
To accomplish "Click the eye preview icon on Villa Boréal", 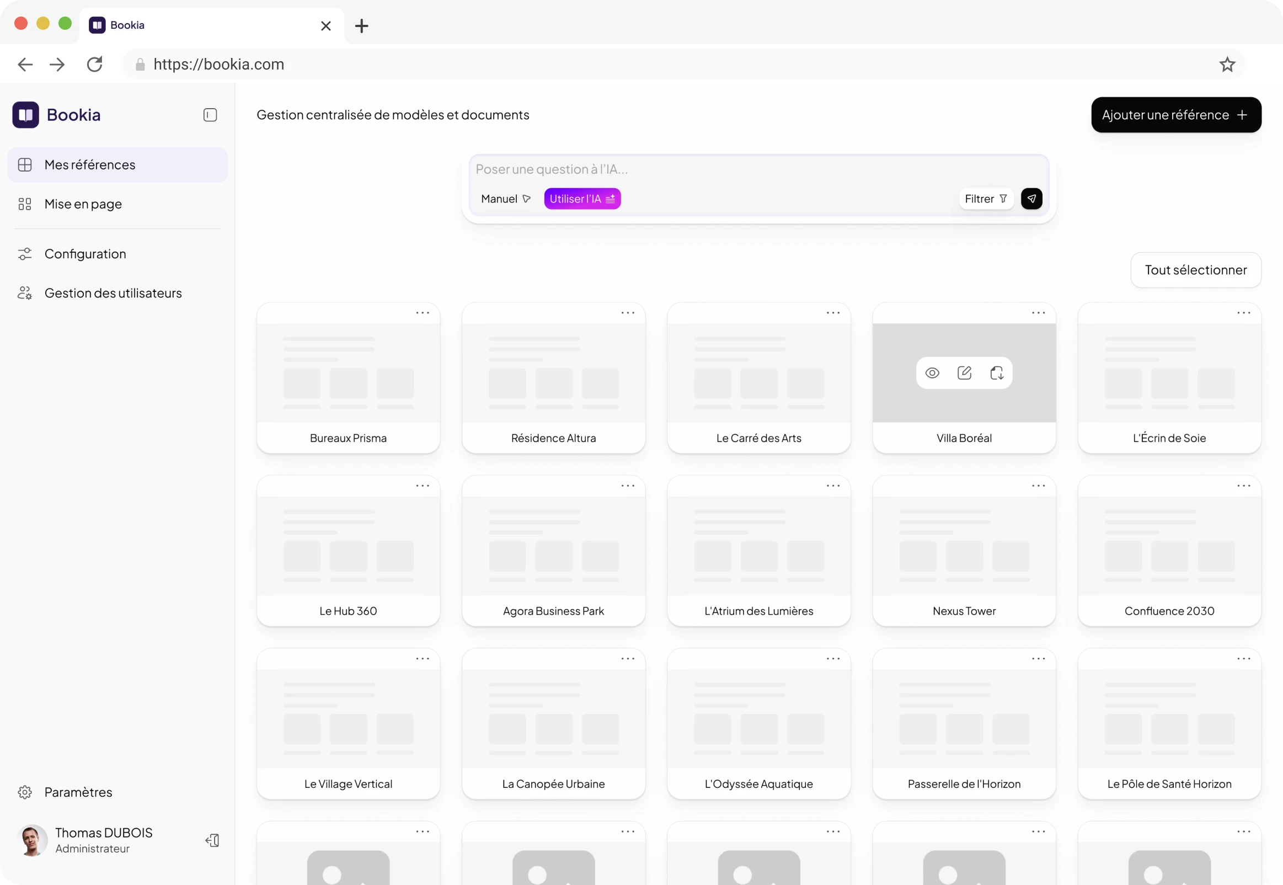I will [932, 373].
